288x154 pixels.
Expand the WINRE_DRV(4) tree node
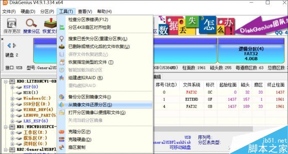coord(12,110)
